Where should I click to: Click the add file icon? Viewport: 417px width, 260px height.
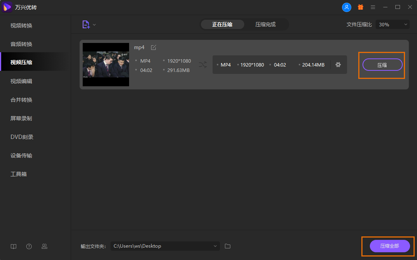86,24
